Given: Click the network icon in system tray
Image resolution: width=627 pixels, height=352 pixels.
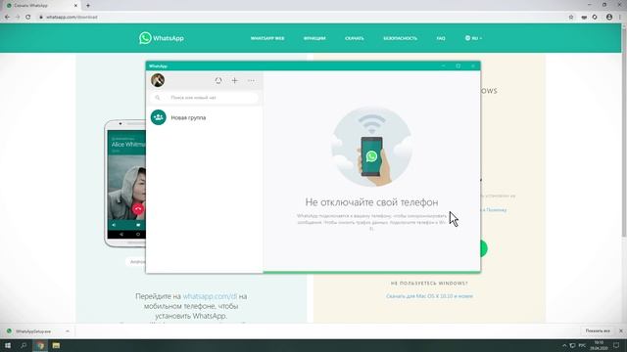Looking at the screenshot, I should 572,345.
